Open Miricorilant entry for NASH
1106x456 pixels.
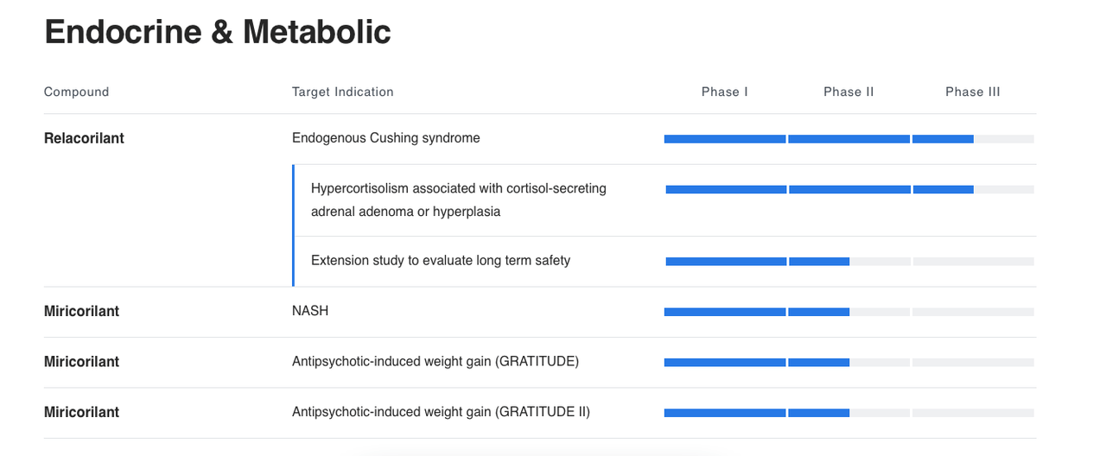(x=81, y=311)
